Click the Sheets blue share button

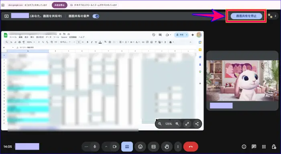[x=180, y=35]
